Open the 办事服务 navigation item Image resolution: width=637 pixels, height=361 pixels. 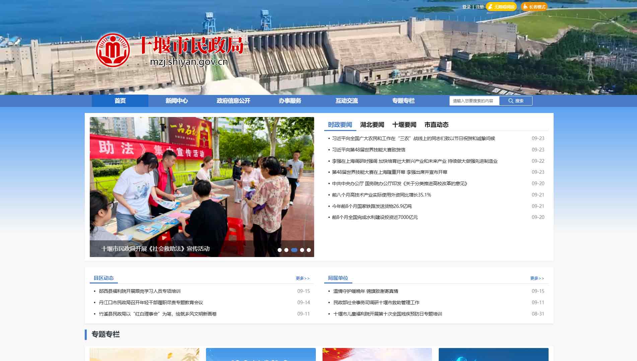pyautogui.click(x=290, y=101)
